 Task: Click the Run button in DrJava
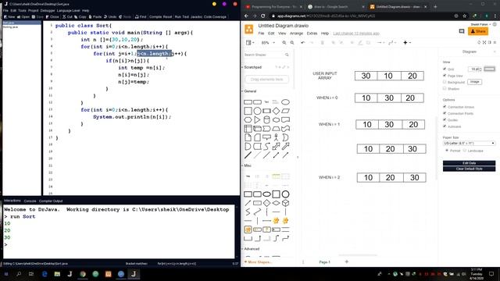pyautogui.click(x=177, y=17)
